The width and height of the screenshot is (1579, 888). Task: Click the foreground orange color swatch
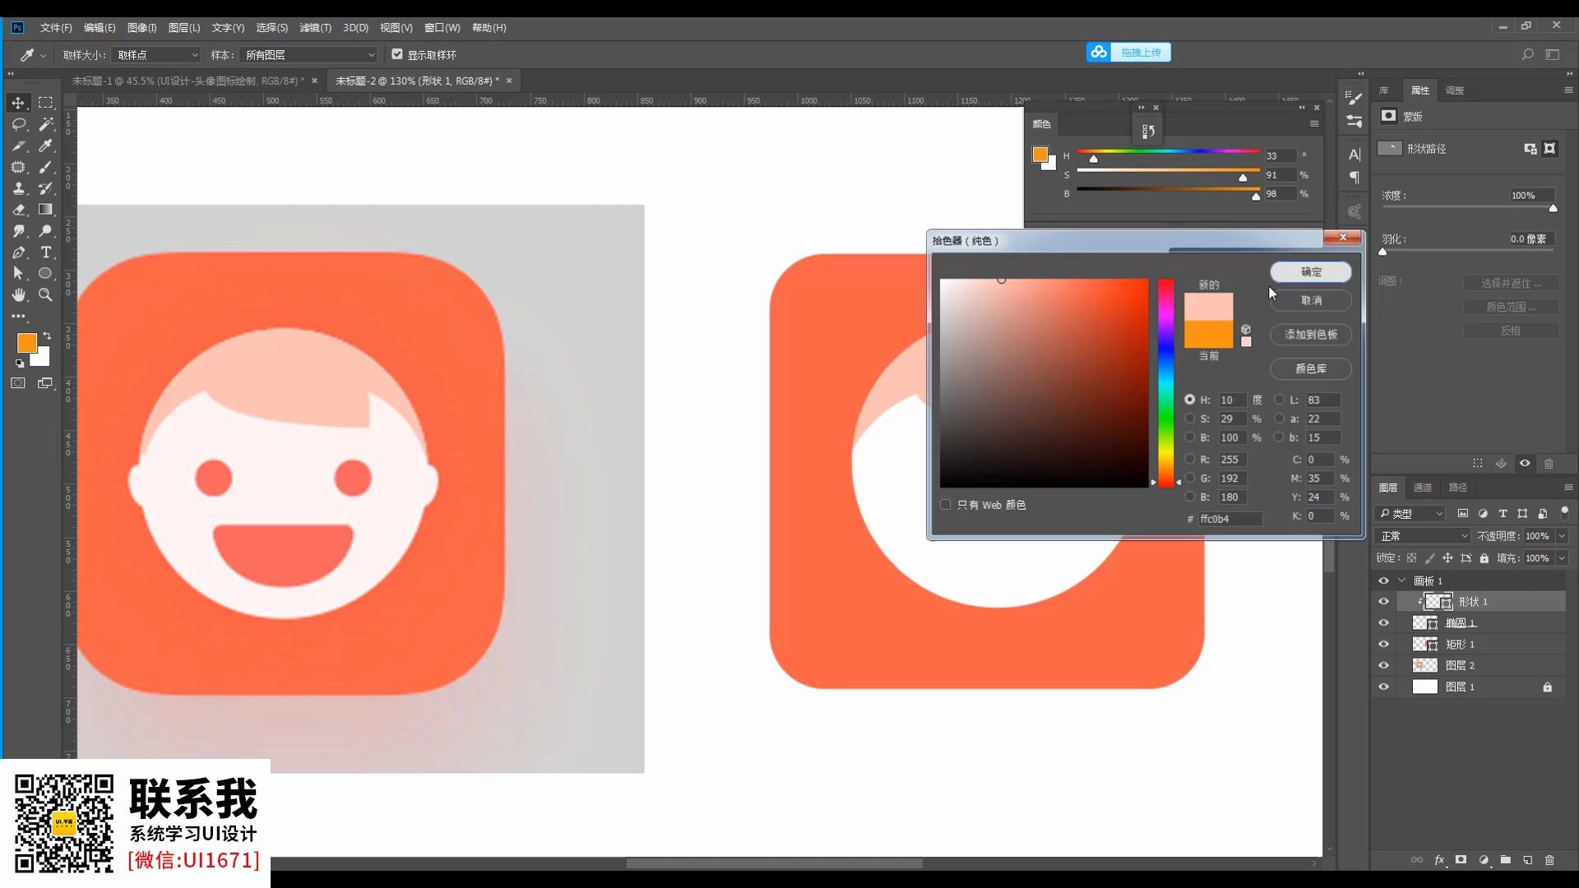pos(26,343)
